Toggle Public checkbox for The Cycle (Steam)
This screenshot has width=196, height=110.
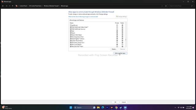(x=123, y=45)
